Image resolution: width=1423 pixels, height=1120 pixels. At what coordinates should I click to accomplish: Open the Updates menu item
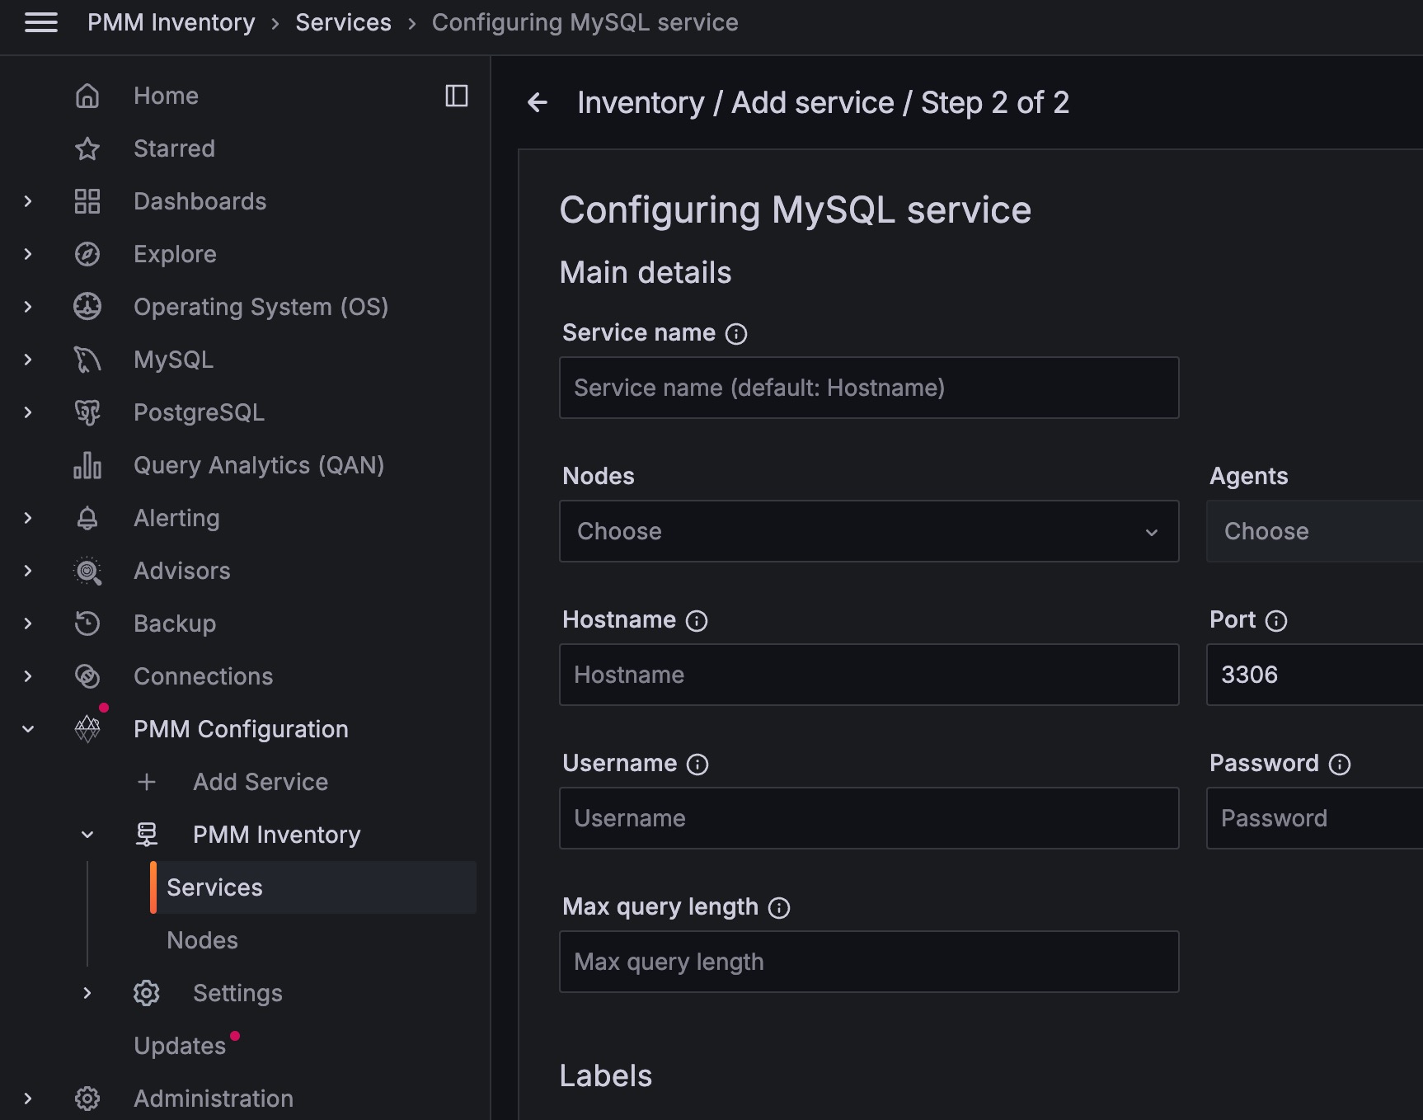(x=180, y=1046)
